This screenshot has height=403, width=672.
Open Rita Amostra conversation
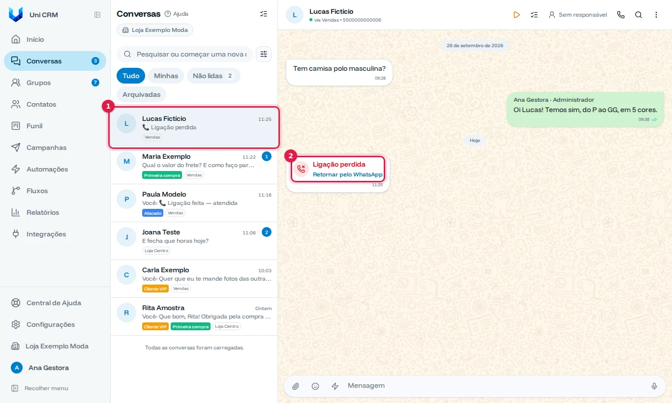[x=194, y=317]
